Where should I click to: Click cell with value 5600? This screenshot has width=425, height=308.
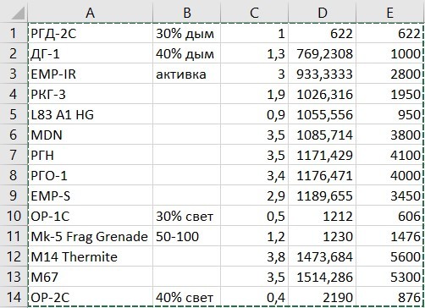389,256
